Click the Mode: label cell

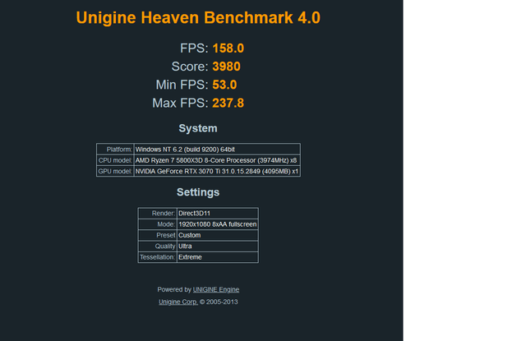click(x=157, y=224)
